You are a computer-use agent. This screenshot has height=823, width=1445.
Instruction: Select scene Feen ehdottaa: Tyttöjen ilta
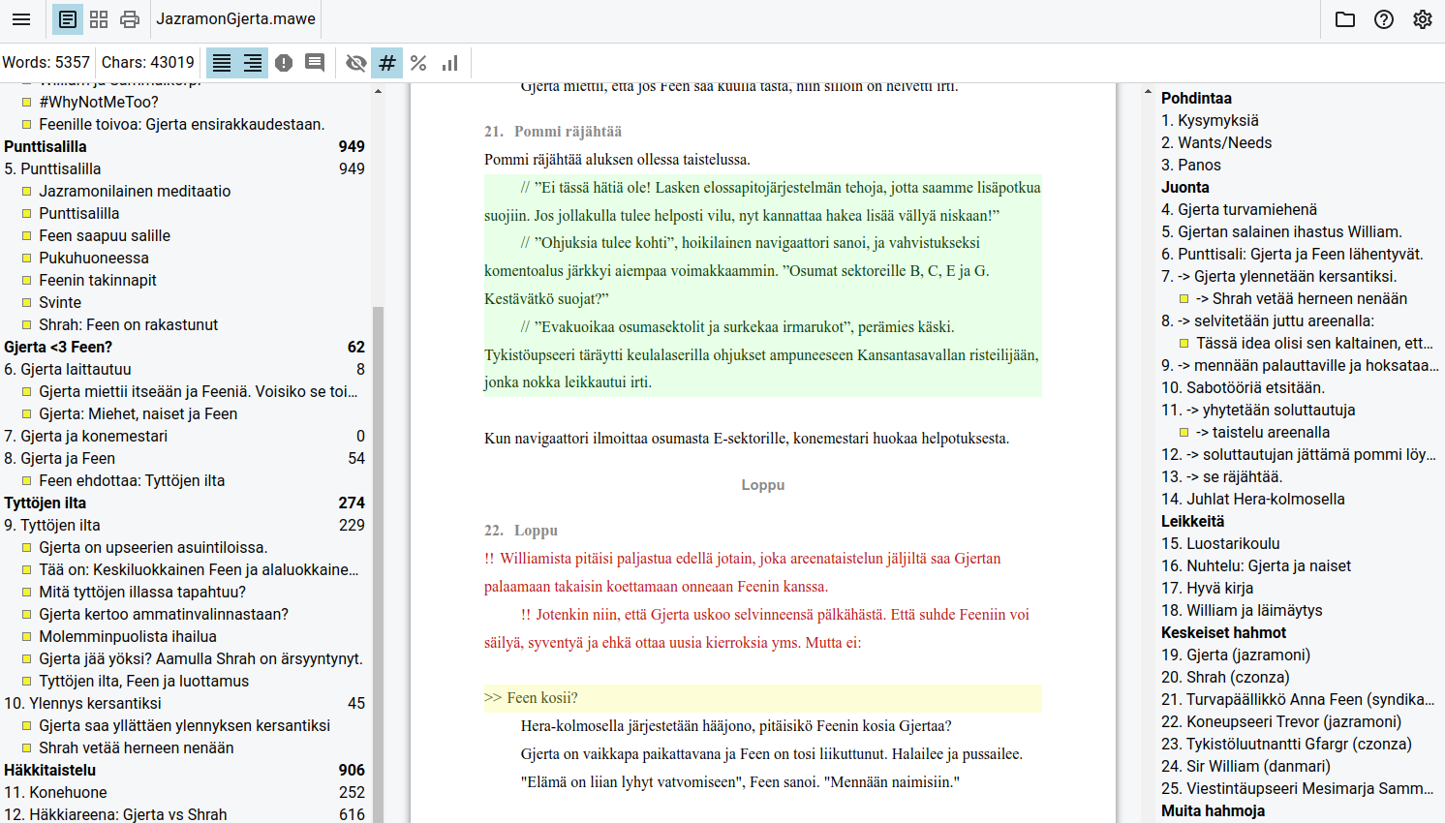132,480
